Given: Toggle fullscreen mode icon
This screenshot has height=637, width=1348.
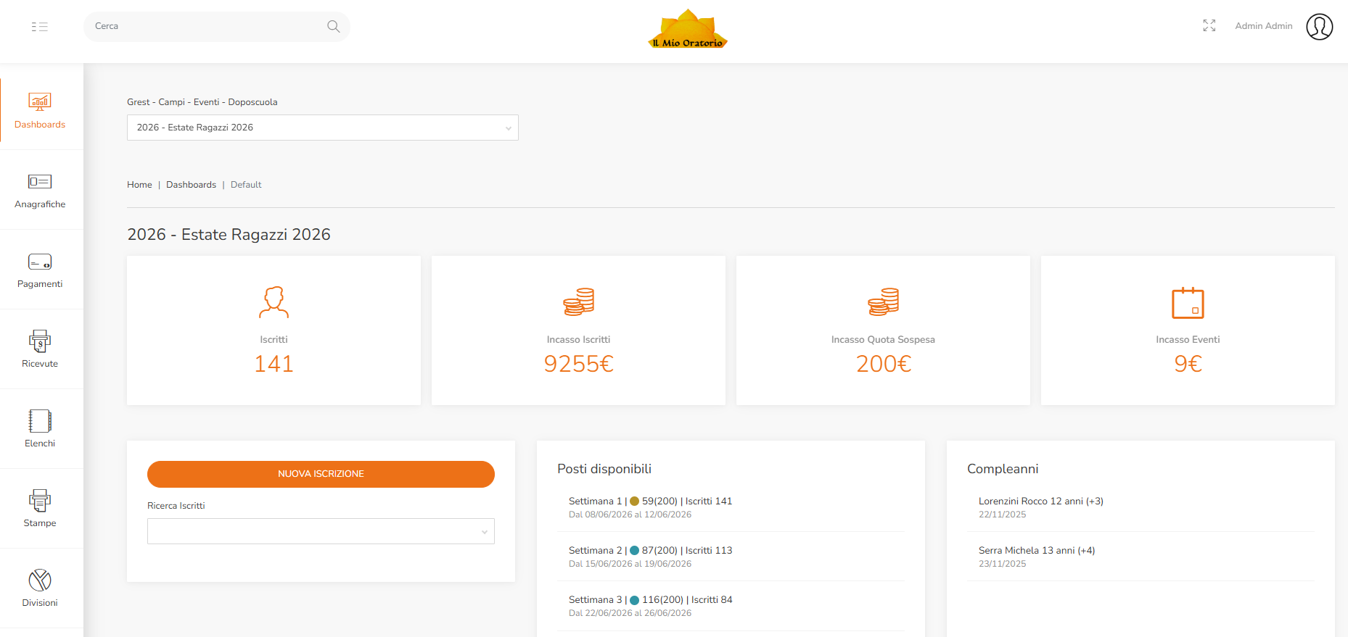Looking at the screenshot, I should [1209, 26].
